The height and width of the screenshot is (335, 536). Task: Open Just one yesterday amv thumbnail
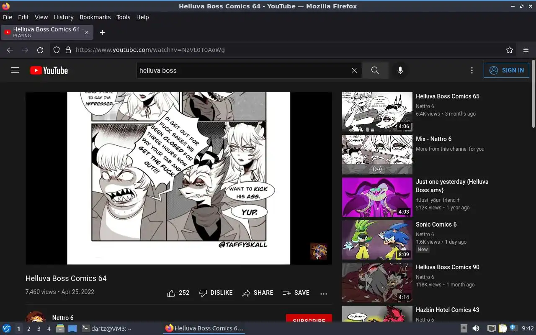point(377,197)
